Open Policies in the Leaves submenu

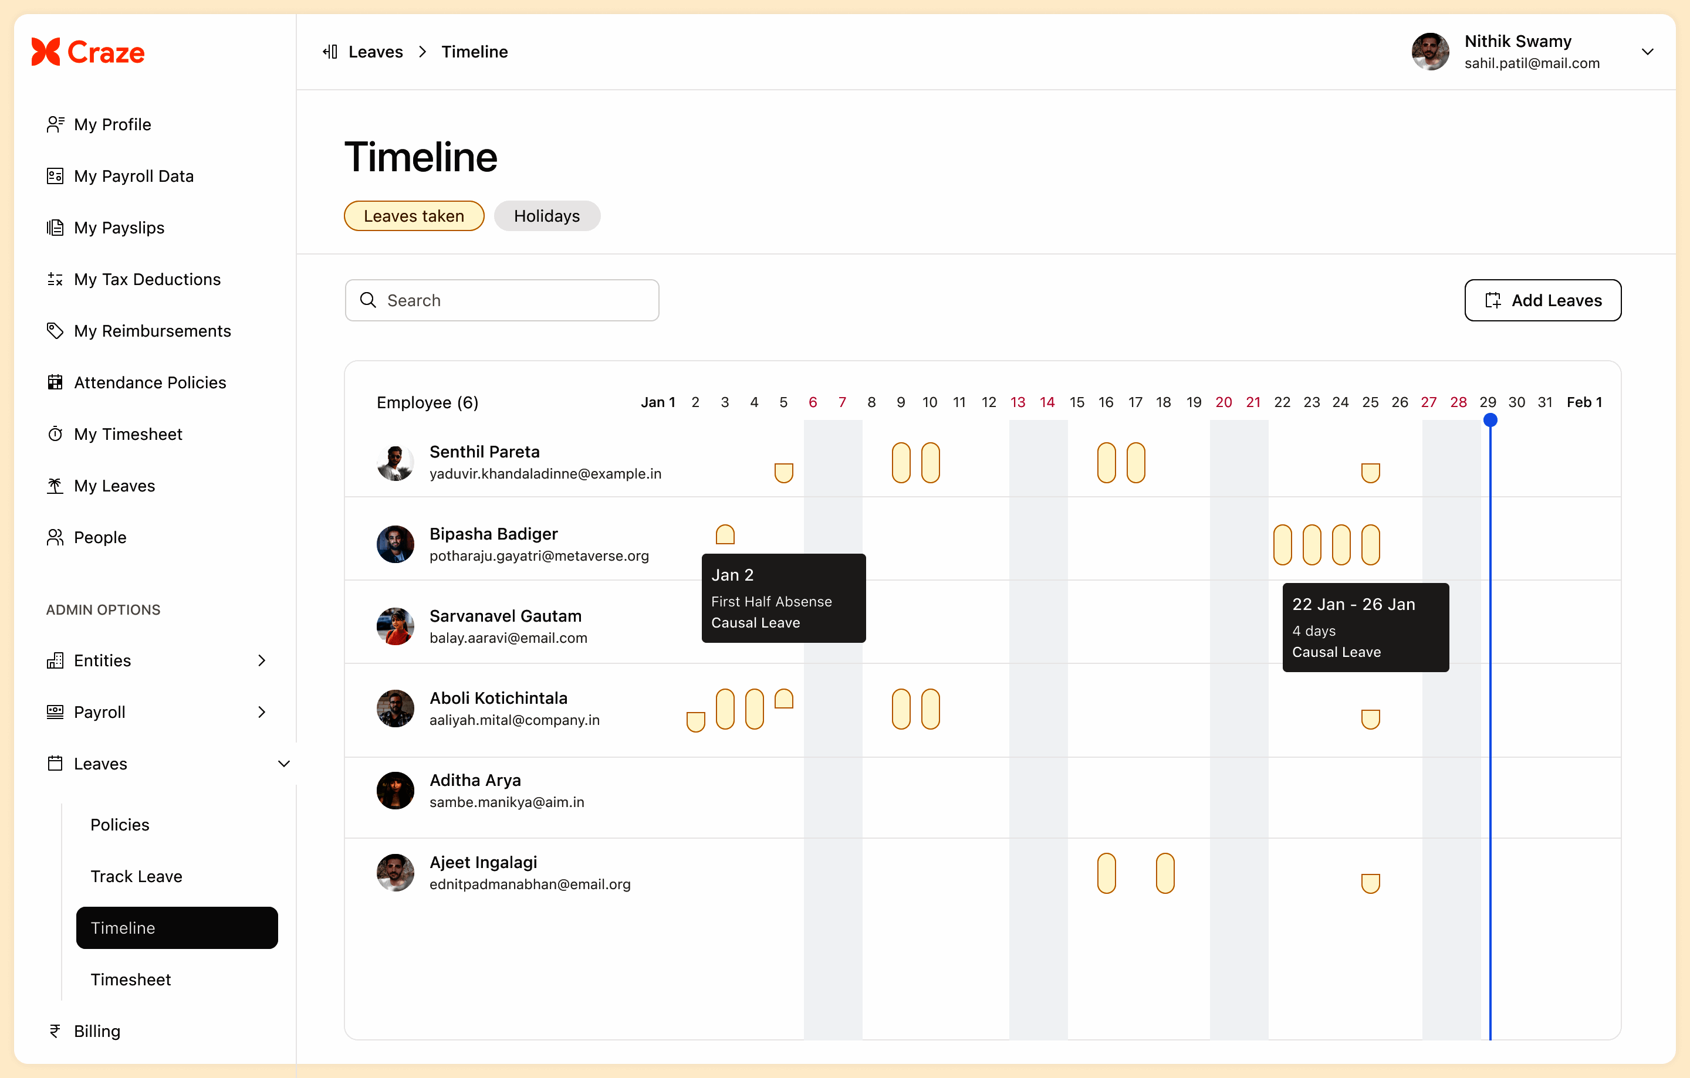(119, 824)
